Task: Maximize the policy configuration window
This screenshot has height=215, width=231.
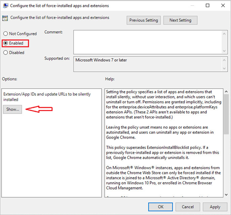Action: tap(208, 6)
